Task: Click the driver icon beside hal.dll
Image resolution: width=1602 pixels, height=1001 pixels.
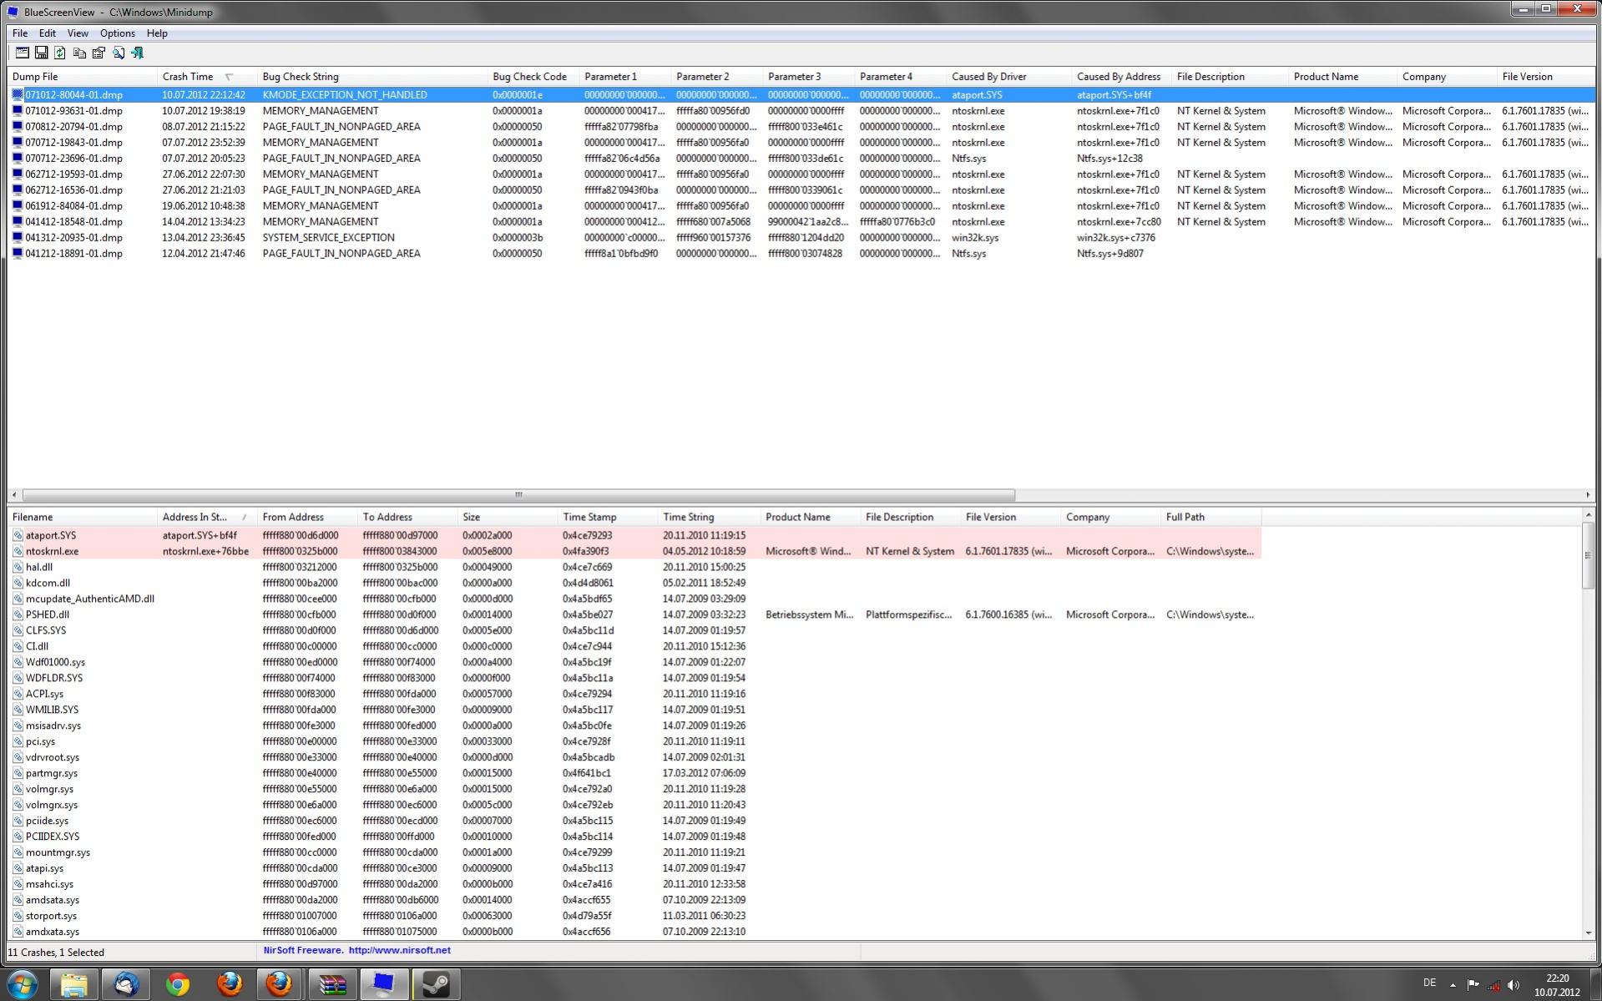Action: (18, 568)
